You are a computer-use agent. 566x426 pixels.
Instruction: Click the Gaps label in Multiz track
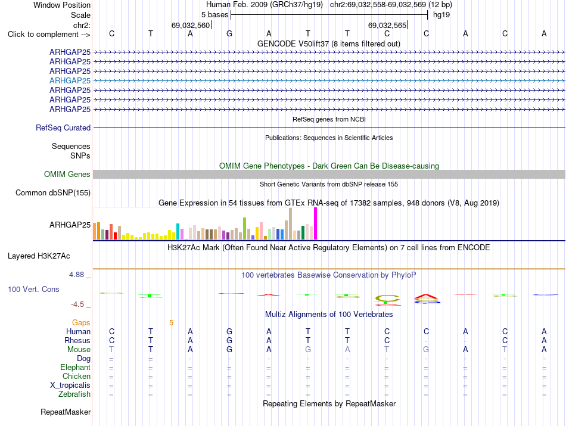[x=81, y=322]
